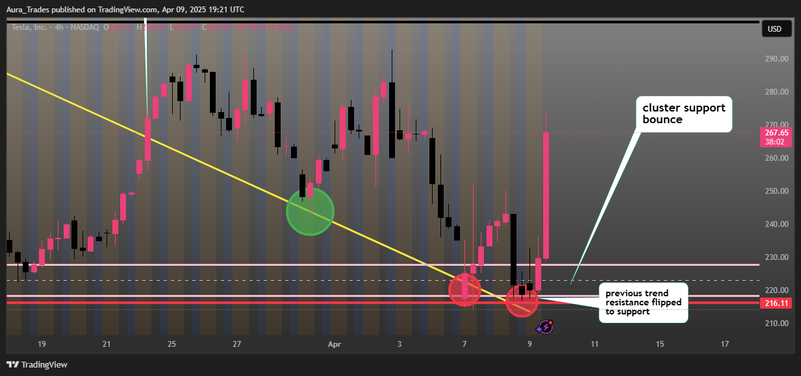Click the 267.65 current price tag
This screenshot has width=801, height=376.
776,132
